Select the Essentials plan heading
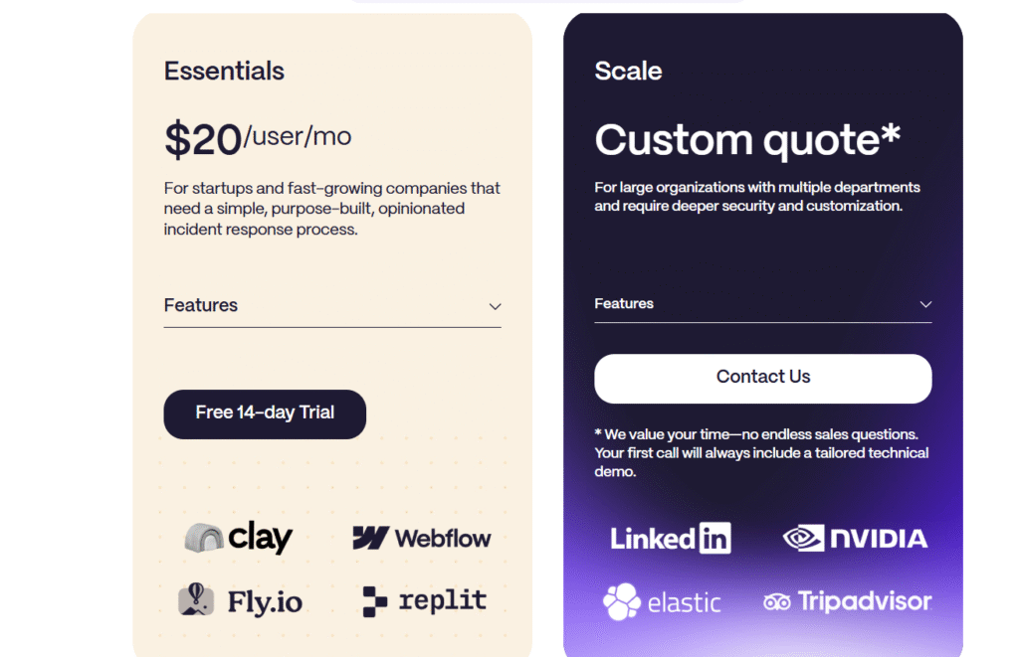This screenshot has width=1019, height=657. point(224,71)
